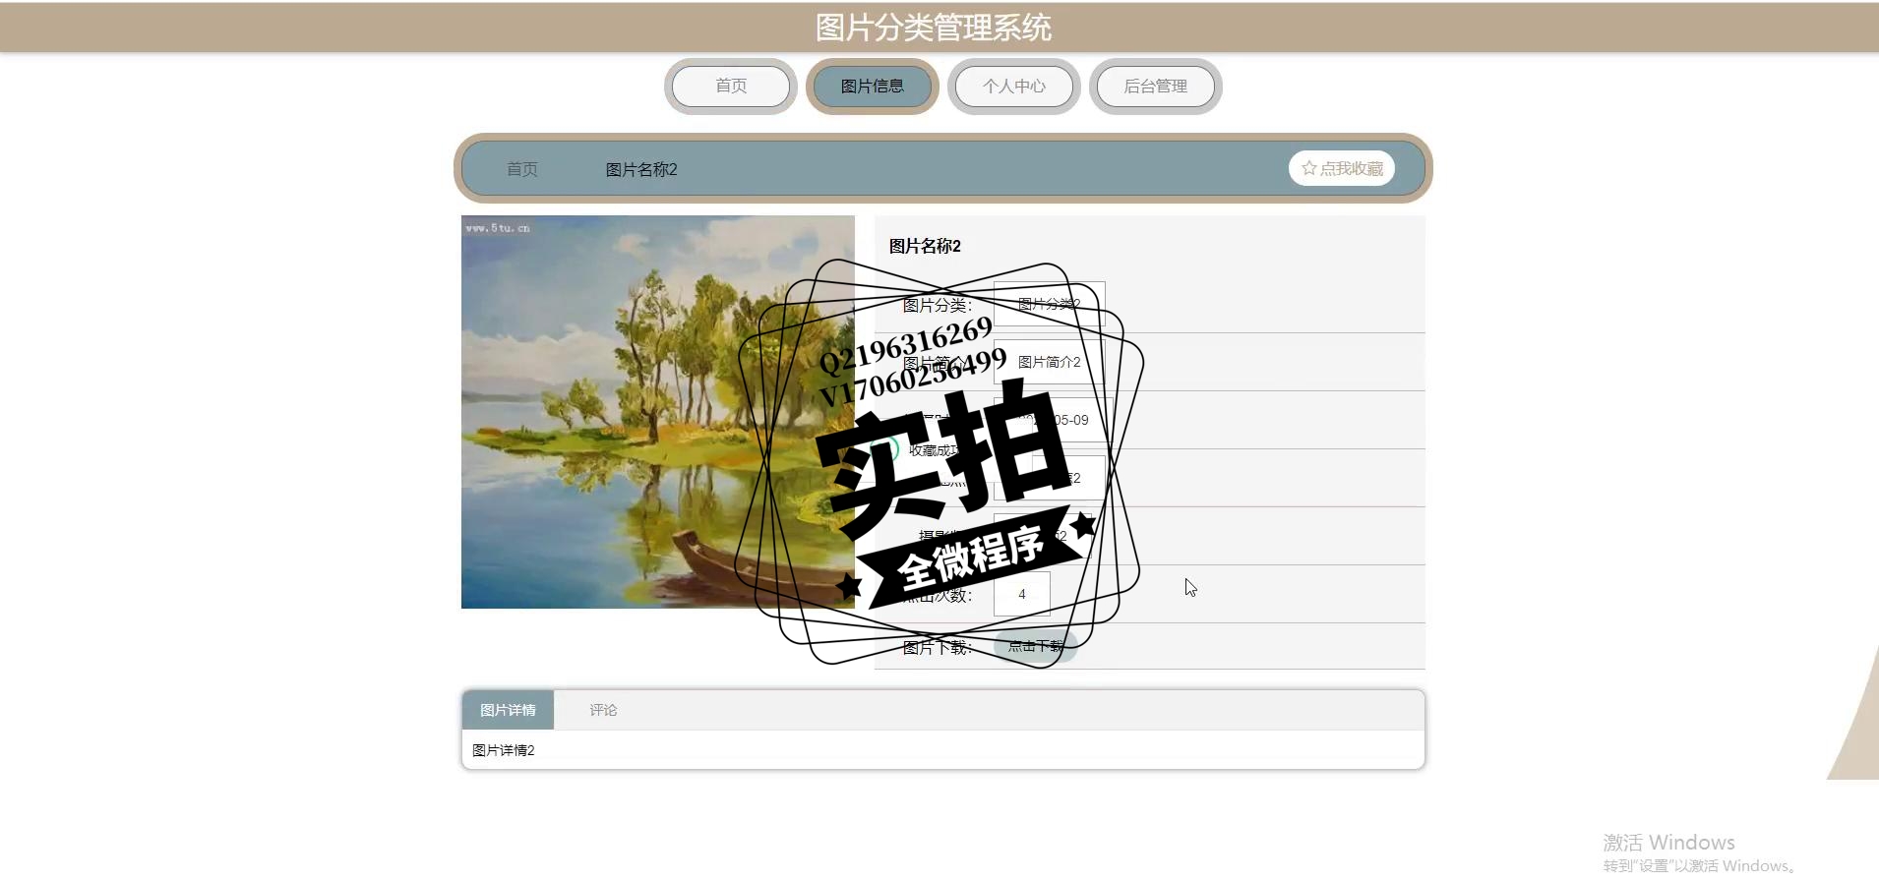The image size is (1879, 881).
Task: Switch to the 评论 tab
Action: [x=603, y=710]
